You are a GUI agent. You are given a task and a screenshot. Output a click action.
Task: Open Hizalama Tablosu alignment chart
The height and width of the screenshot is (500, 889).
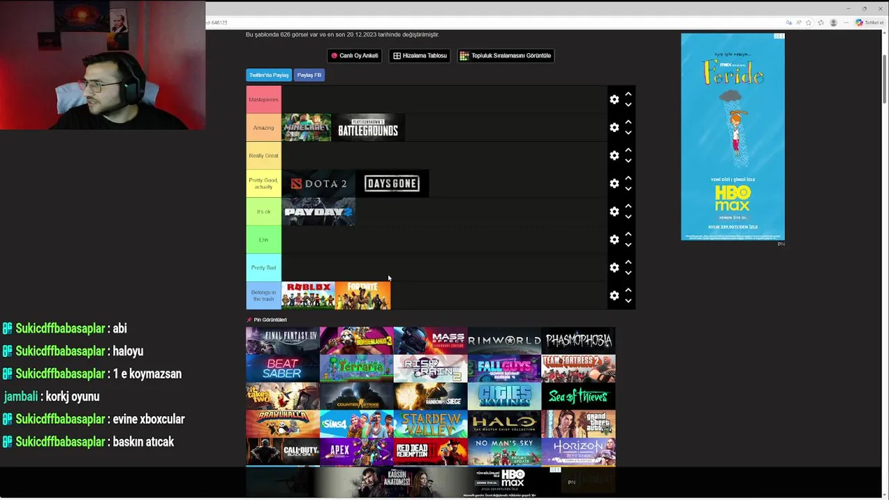(419, 56)
